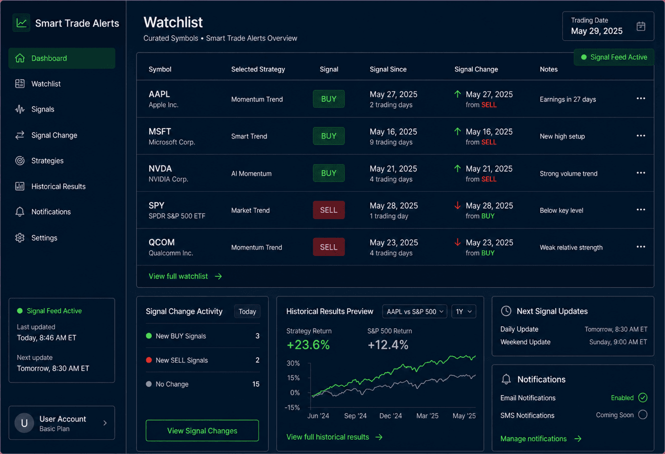Click the SELL badge in the SPY row
Viewport: 665px width, 454px height.
329,210
